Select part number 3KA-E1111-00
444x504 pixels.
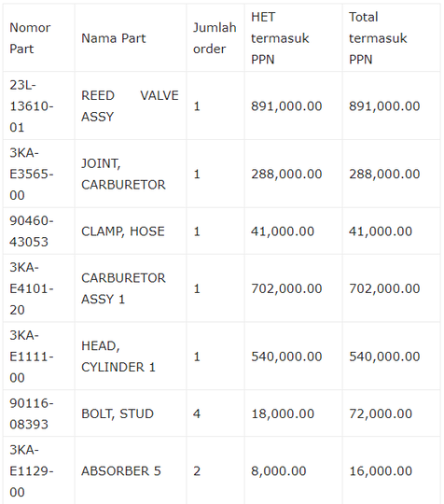pos(32,357)
